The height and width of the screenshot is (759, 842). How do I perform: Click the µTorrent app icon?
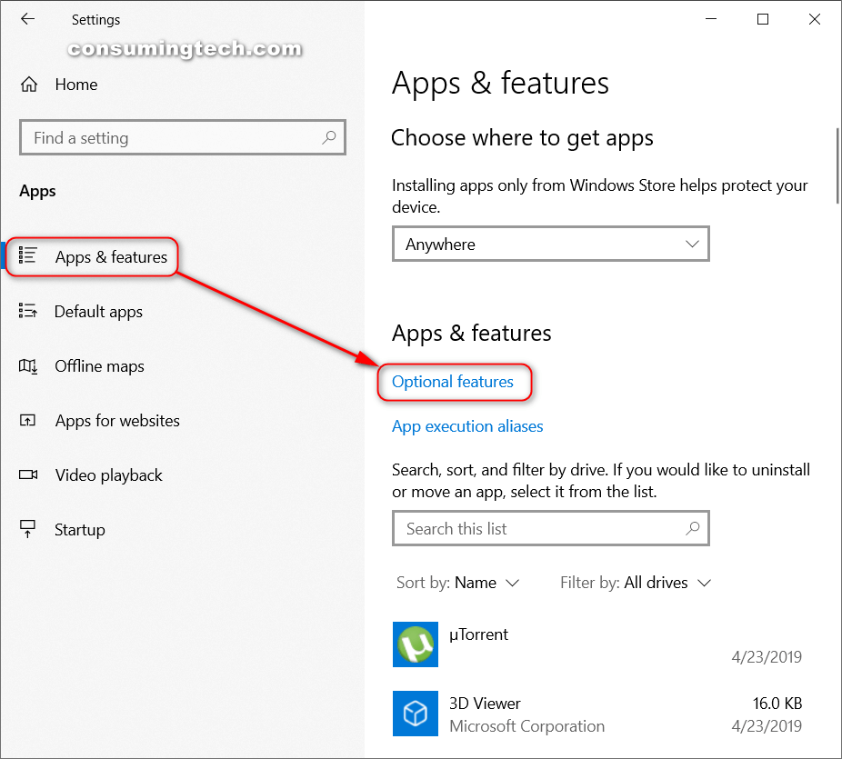pyautogui.click(x=416, y=644)
